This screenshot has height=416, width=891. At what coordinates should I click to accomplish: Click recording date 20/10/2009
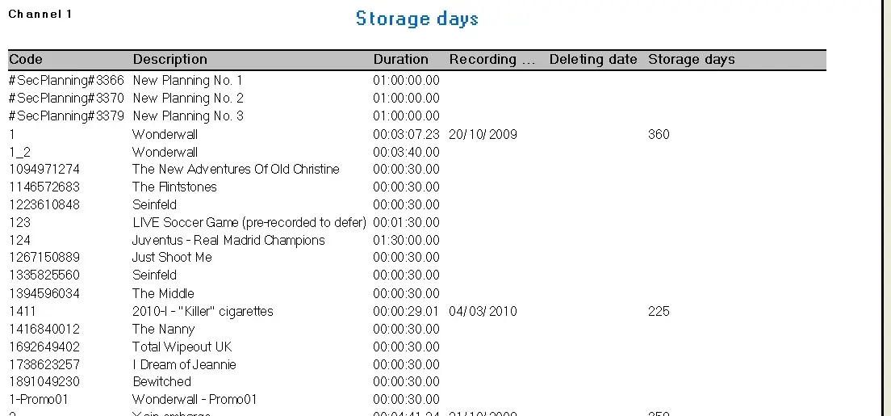[x=483, y=134]
